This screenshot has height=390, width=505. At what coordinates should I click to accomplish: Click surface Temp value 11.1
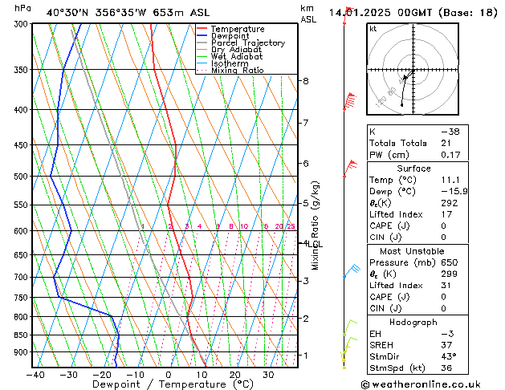[450, 180]
